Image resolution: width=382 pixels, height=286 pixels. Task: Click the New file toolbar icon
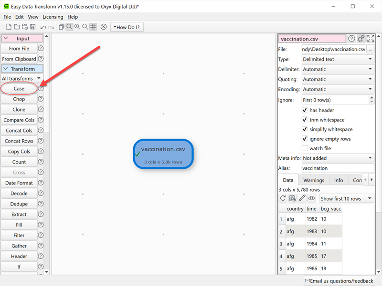pos(9,27)
